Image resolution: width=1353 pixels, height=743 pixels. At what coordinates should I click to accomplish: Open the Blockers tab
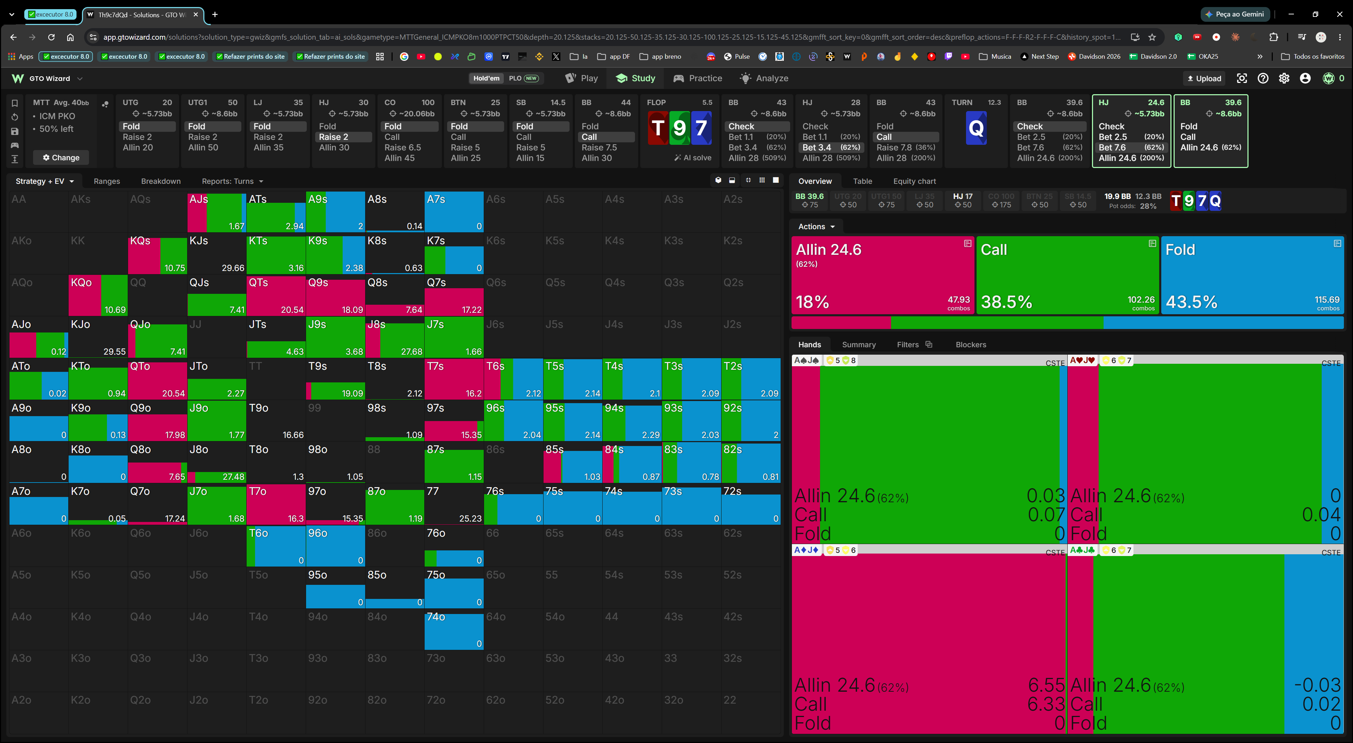971,345
